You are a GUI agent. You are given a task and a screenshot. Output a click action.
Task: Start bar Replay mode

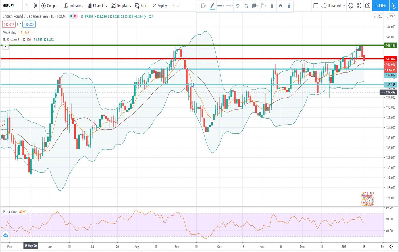(x=159, y=6)
